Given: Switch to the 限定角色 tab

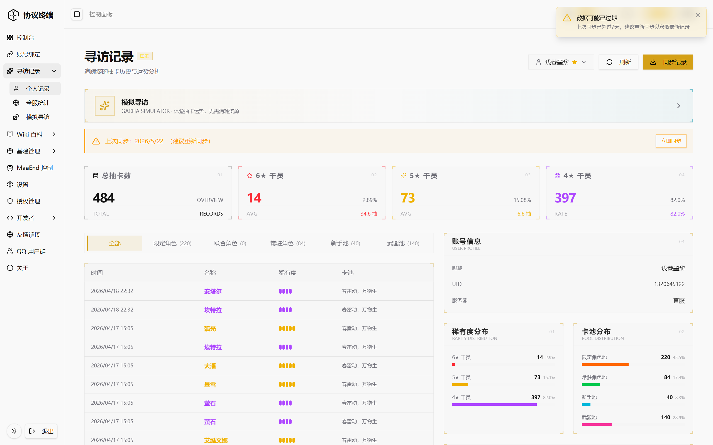Looking at the screenshot, I should click(172, 243).
